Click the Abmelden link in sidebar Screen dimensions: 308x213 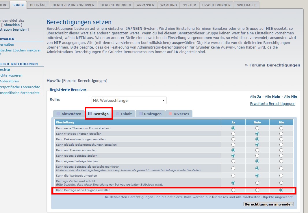tap(12, 25)
